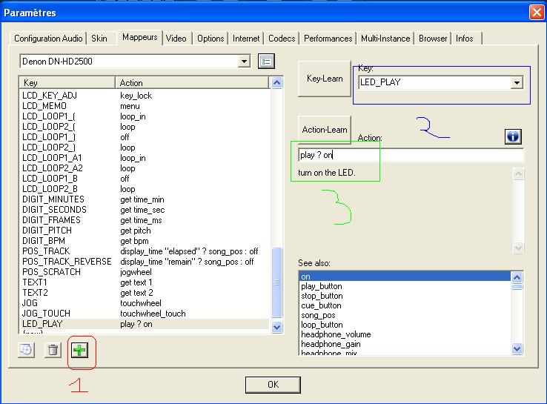Close the Paramètres window
547x404 pixels.
tap(537, 12)
